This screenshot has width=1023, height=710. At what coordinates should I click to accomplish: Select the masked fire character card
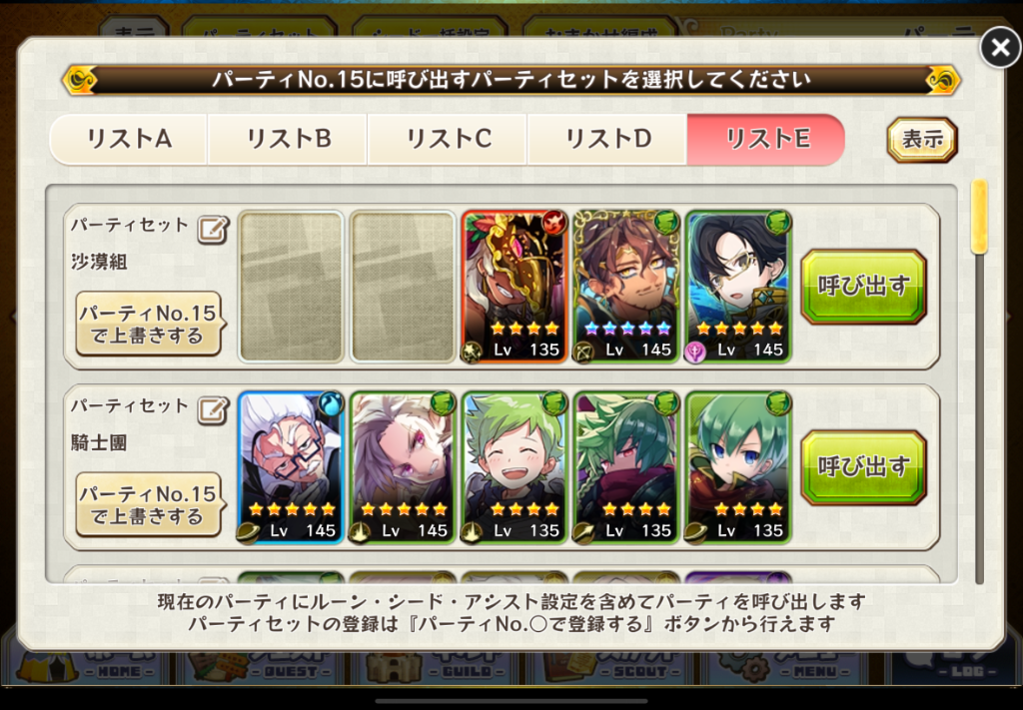coord(514,287)
